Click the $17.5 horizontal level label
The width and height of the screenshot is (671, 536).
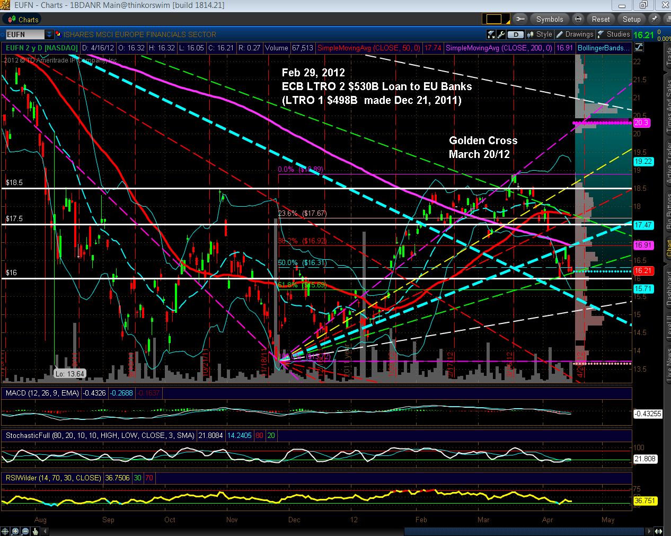coord(14,218)
